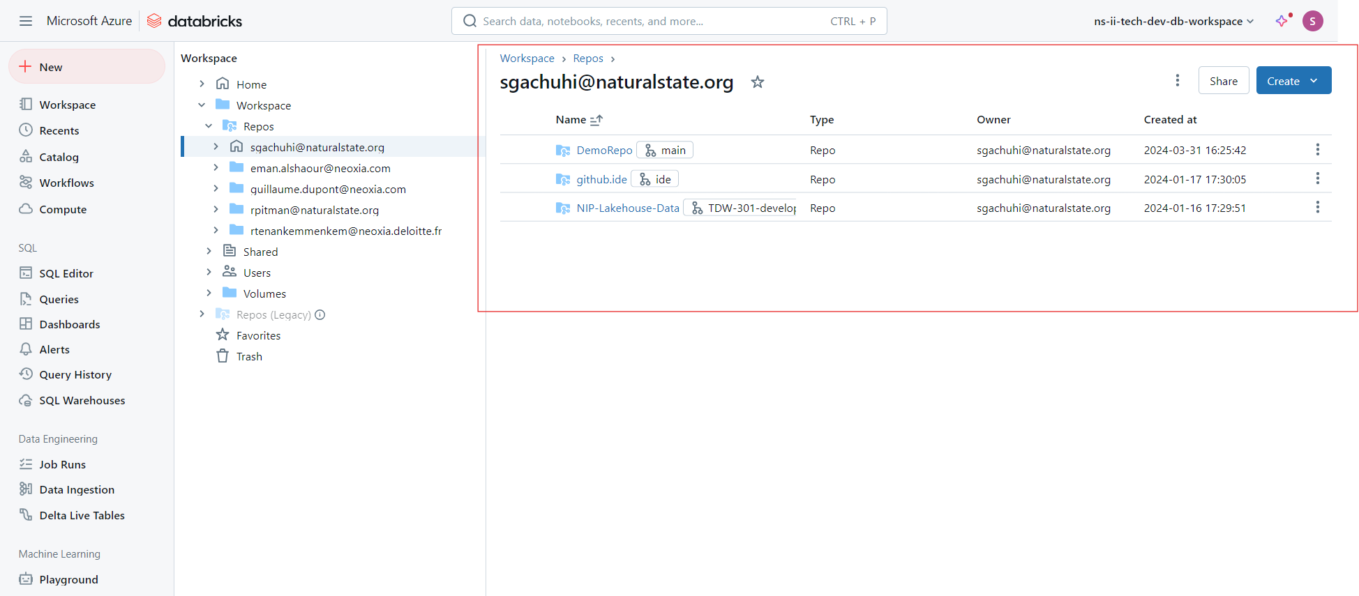1359x596 pixels.
Task: Expand the Users tree node
Action: point(209,272)
